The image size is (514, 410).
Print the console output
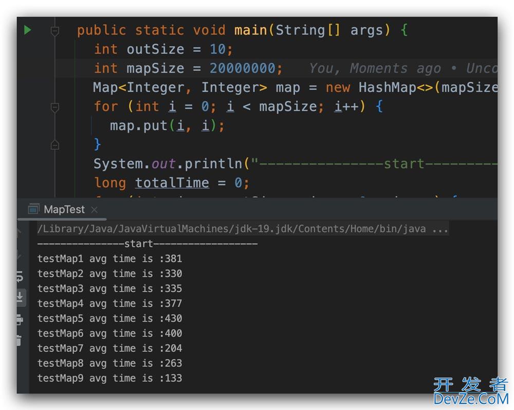tap(20, 319)
